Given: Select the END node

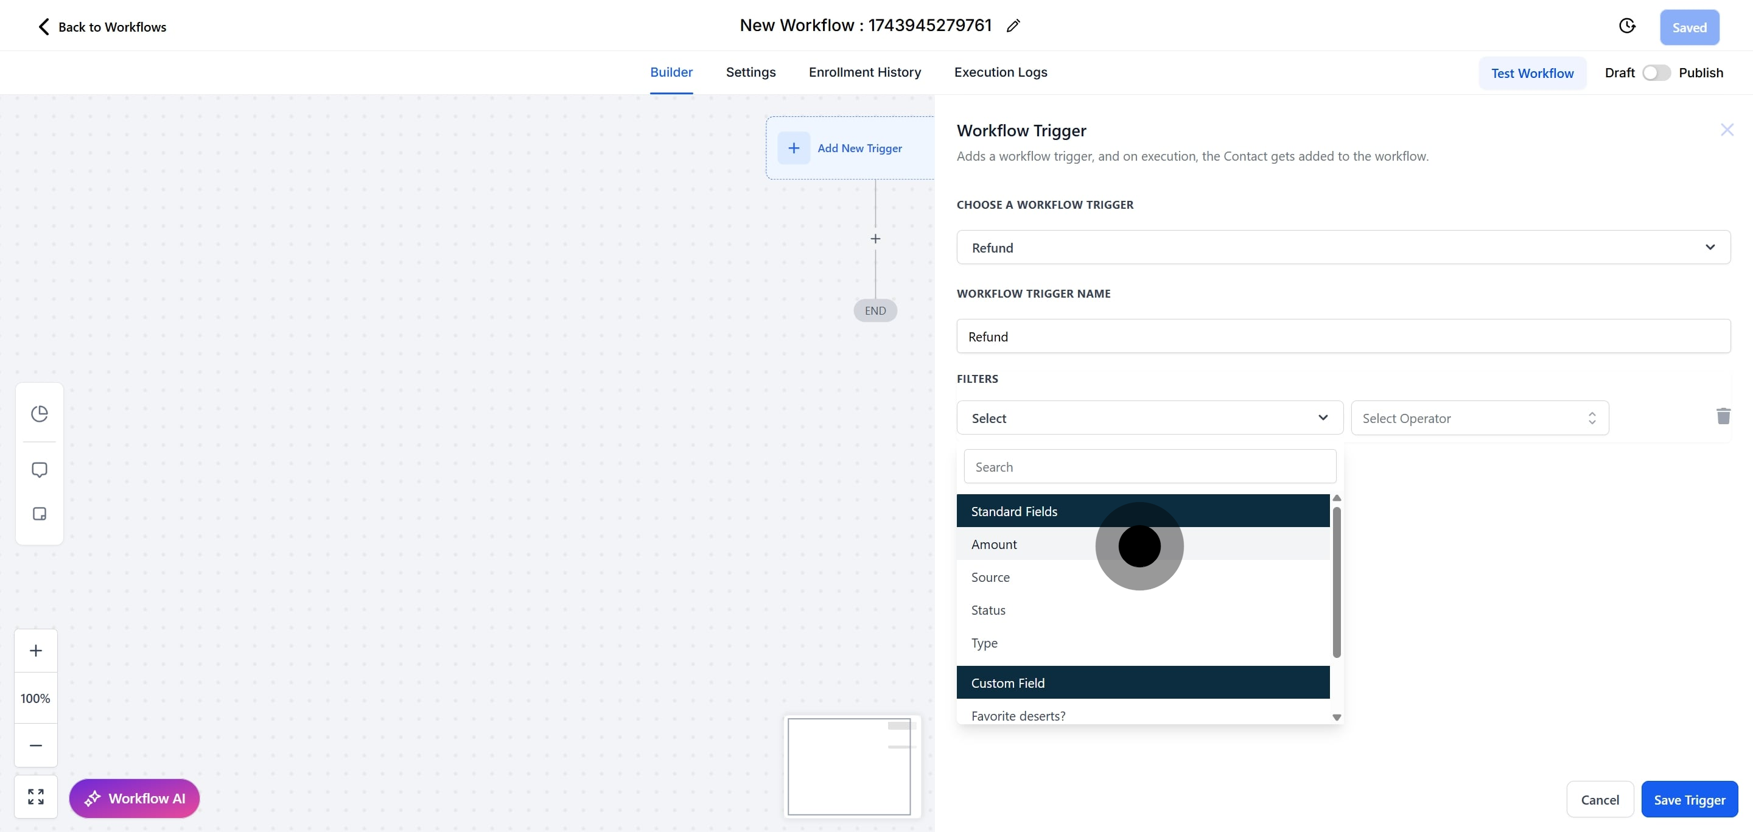Looking at the screenshot, I should pyautogui.click(x=875, y=310).
